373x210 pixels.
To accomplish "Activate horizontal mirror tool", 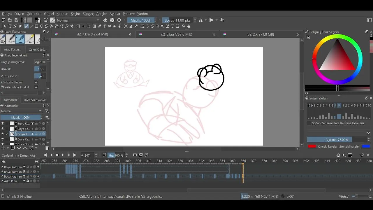I will point(201,20).
